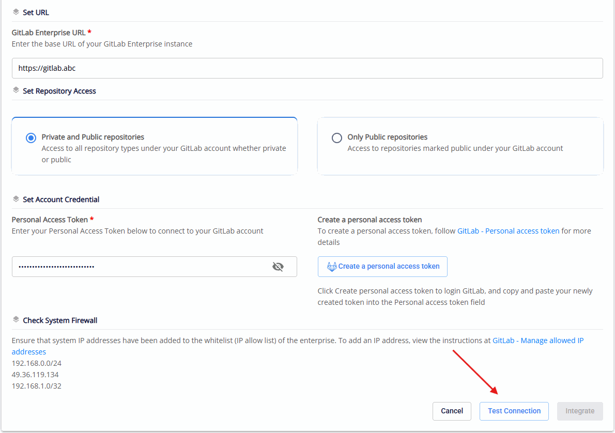This screenshot has width=615, height=433.
Task: Click 'Enter your Personal Access Token below' helper text
Action: tap(137, 231)
